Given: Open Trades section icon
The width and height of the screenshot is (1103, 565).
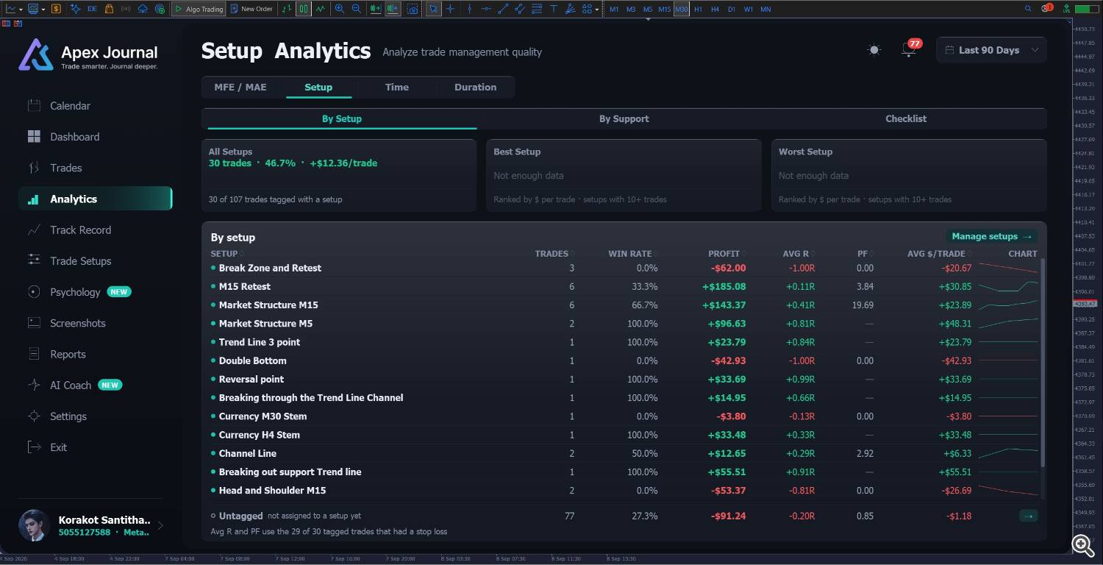Looking at the screenshot, I should (34, 168).
